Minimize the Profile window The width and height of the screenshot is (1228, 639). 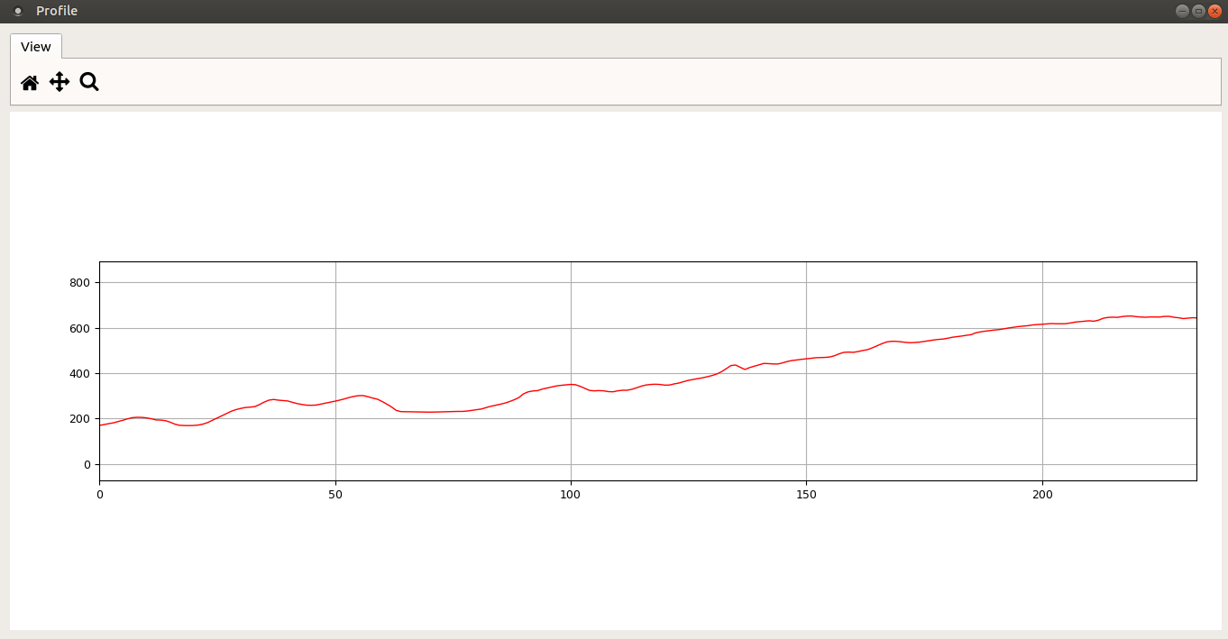coord(1182,11)
